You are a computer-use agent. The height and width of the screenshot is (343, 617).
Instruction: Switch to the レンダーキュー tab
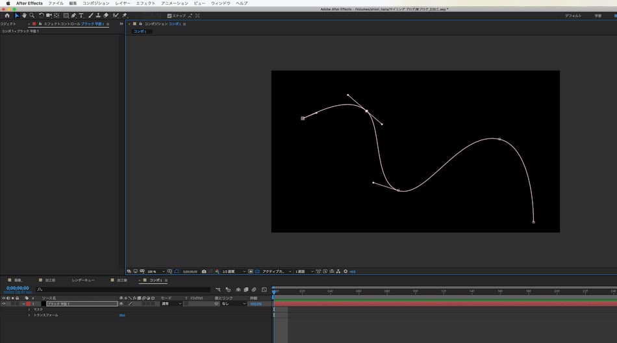click(x=82, y=280)
